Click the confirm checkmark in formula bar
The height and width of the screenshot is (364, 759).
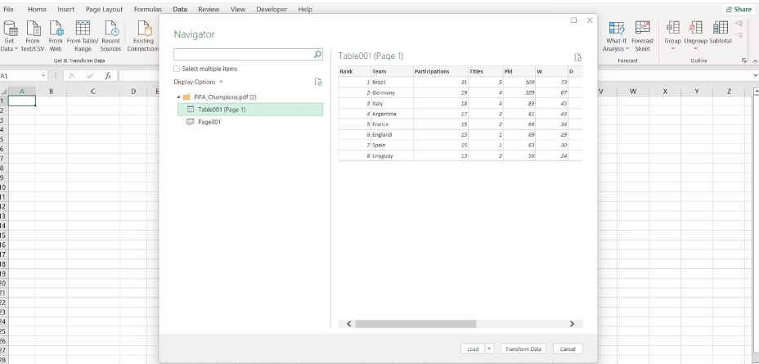pos(90,75)
